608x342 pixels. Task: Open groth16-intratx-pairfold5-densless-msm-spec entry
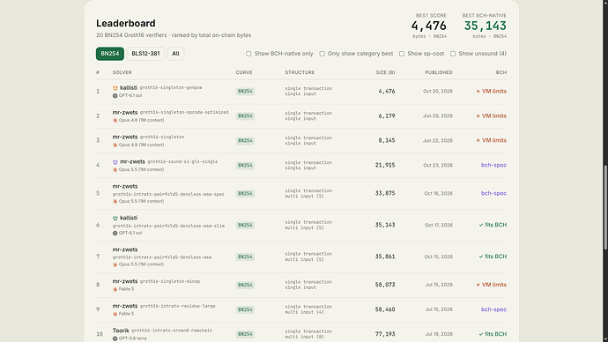click(168, 194)
